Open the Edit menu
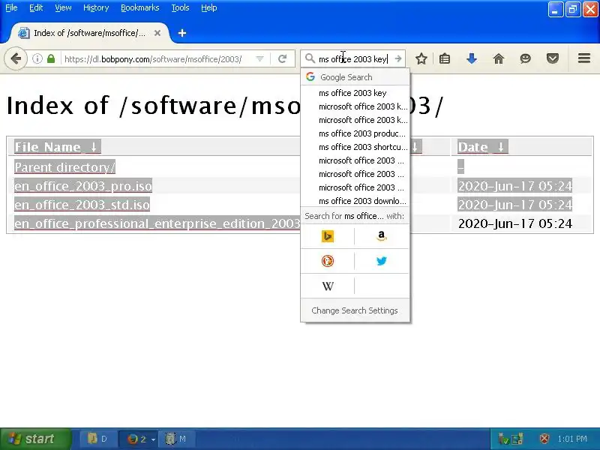Viewport: 600px width, 450px height. click(x=36, y=7)
